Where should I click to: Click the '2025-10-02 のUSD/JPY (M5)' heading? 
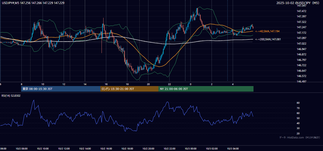click(298, 3)
